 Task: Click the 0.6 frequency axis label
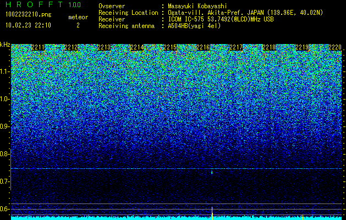click(x=4, y=209)
